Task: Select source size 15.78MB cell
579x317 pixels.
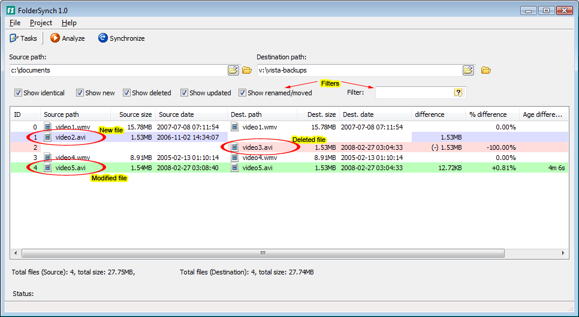Action: 139,127
